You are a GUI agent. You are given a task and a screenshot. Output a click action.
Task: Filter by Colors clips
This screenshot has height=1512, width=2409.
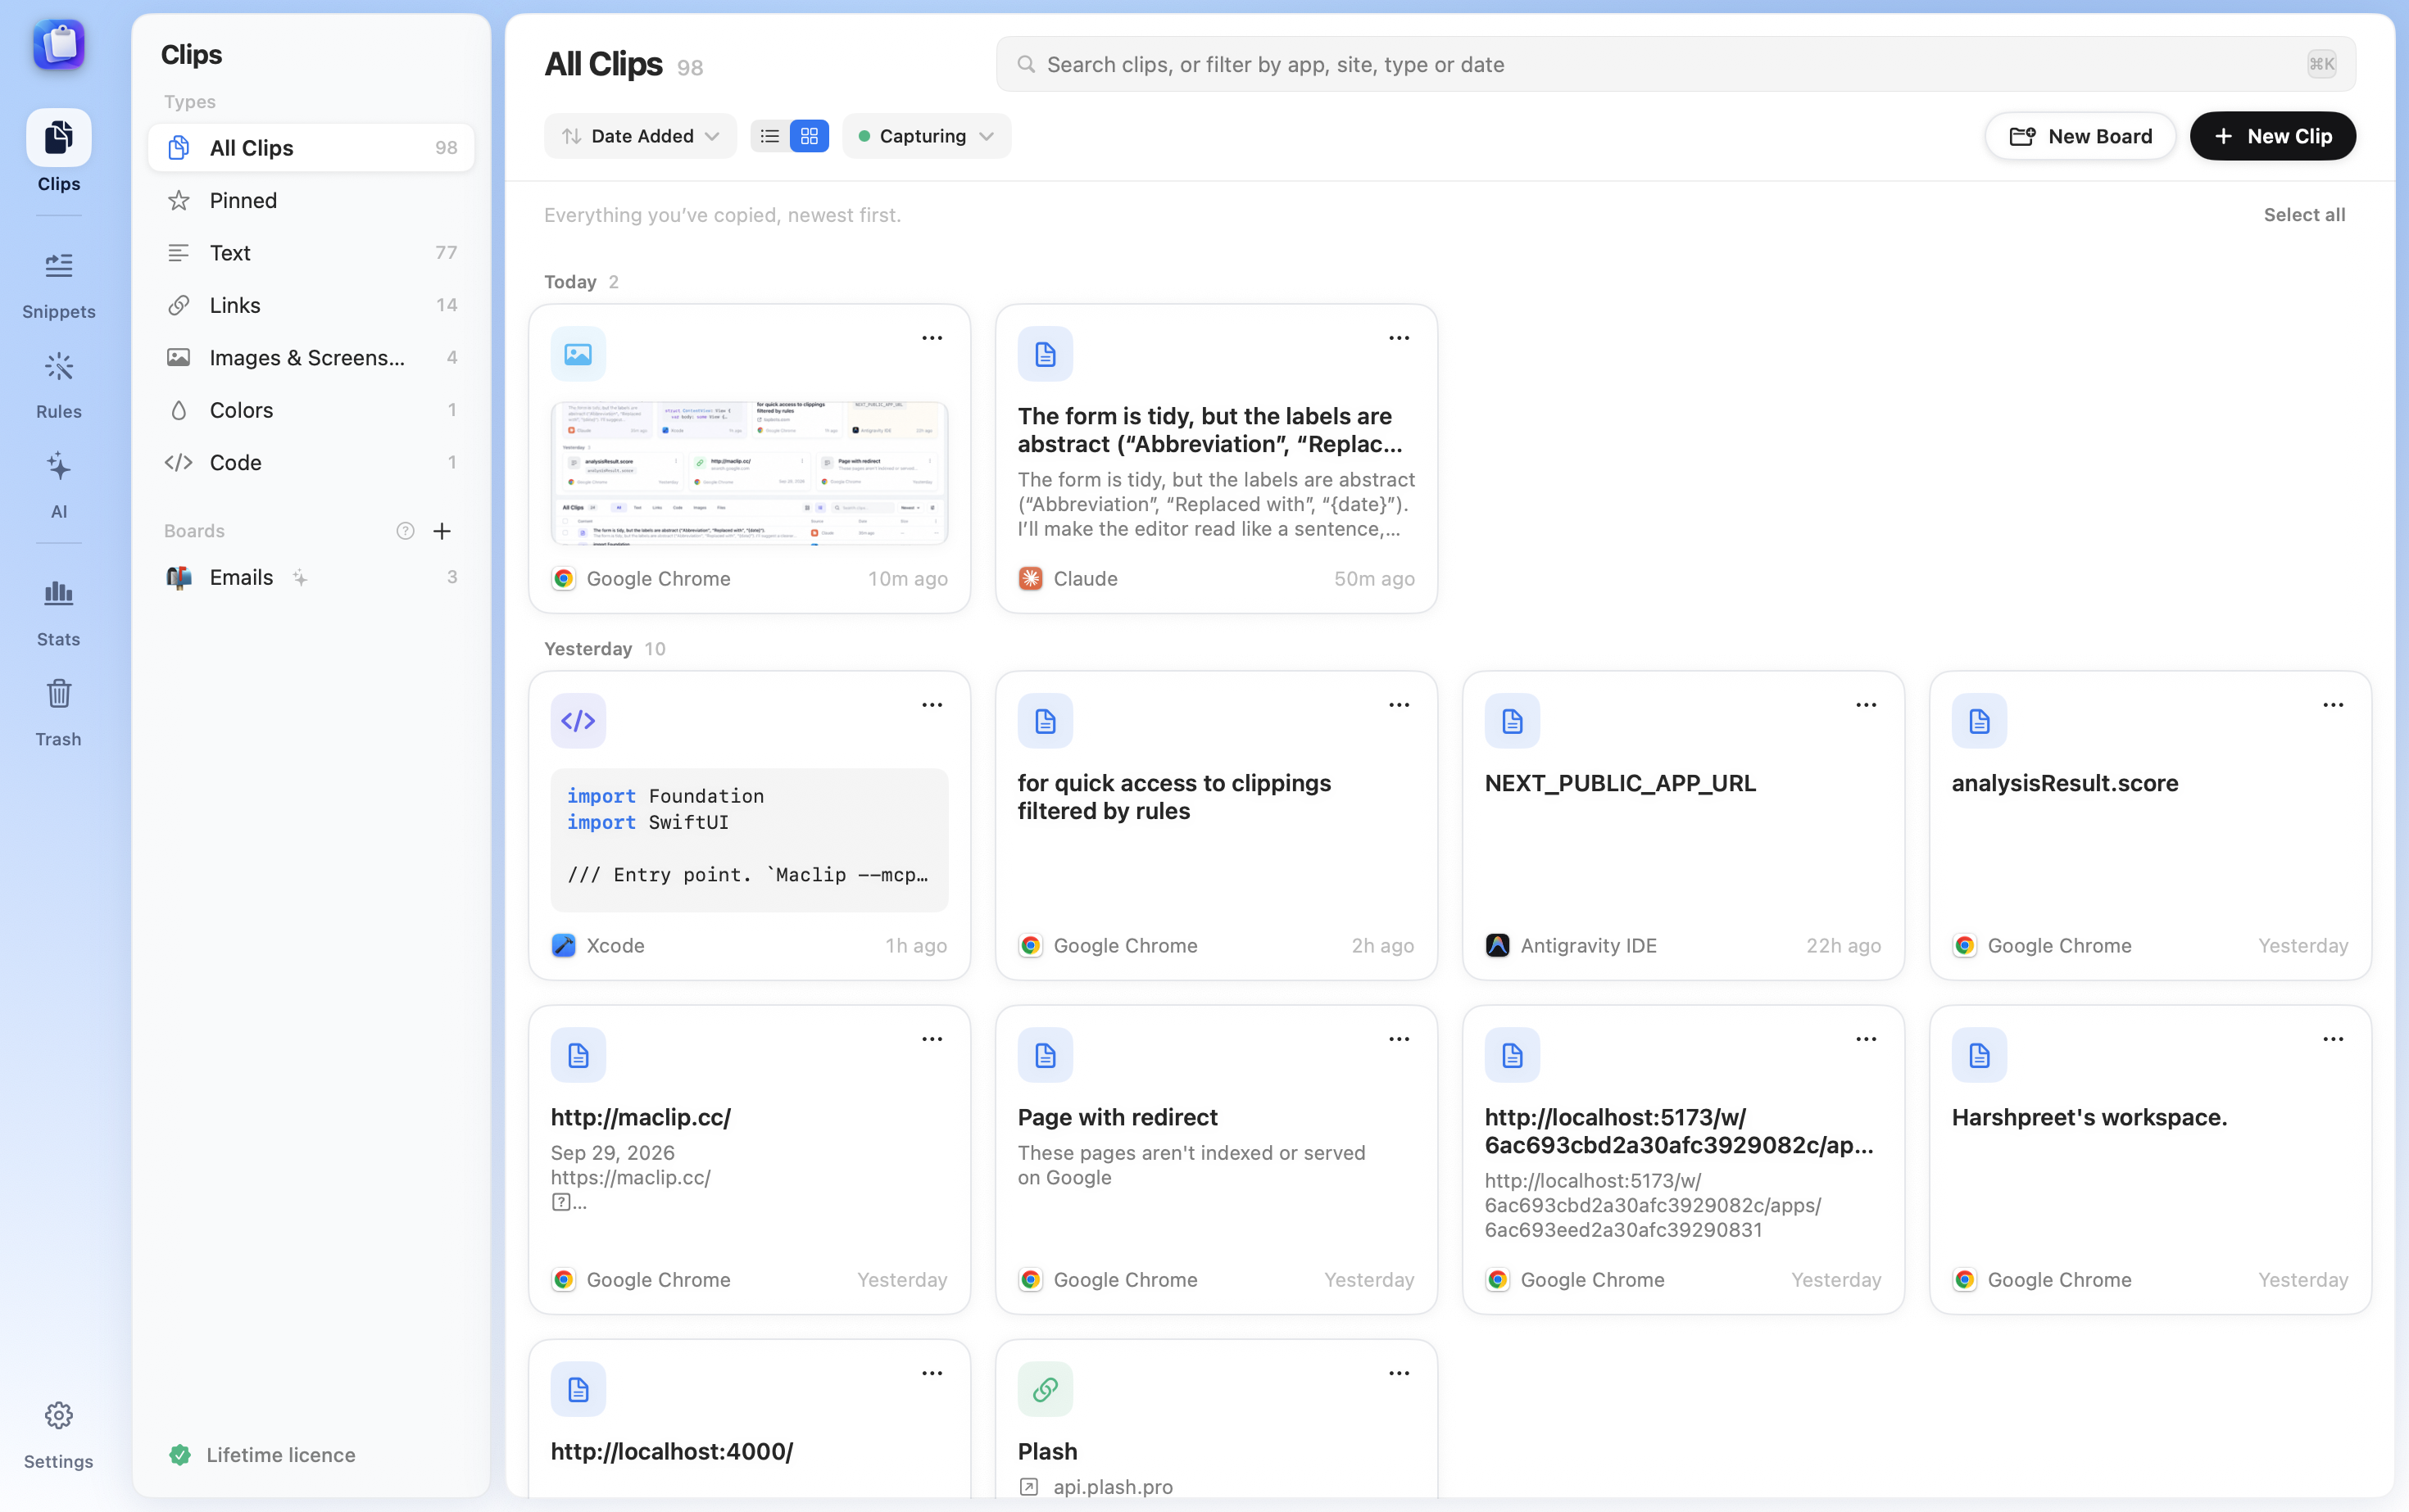[x=311, y=410]
